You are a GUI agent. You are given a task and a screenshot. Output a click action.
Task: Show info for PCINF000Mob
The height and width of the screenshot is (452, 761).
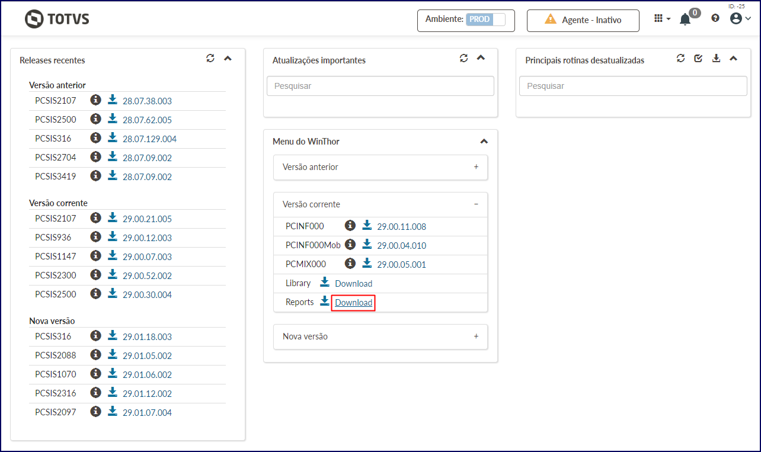[350, 244]
